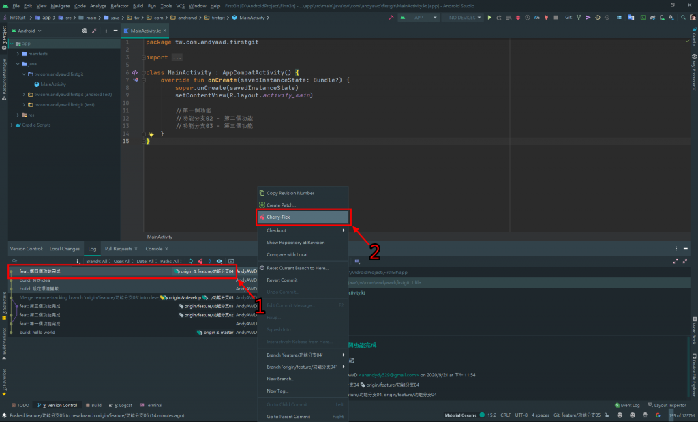This screenshot has width=698, height=422.
Task: Click the project panel locate target icon
Action: (85, 31)
